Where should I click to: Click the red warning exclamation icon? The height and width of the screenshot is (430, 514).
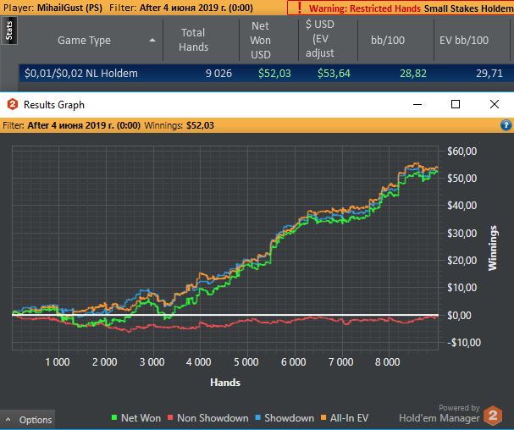click(298, 8)
